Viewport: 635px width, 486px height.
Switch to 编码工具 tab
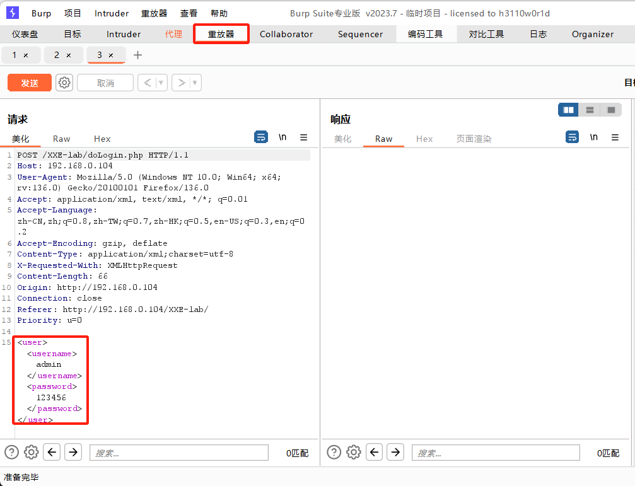[426, 34]
